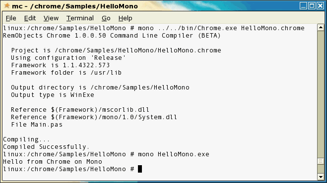Close the mc terminal window
The image size is (327, 183).
[320, 5]
